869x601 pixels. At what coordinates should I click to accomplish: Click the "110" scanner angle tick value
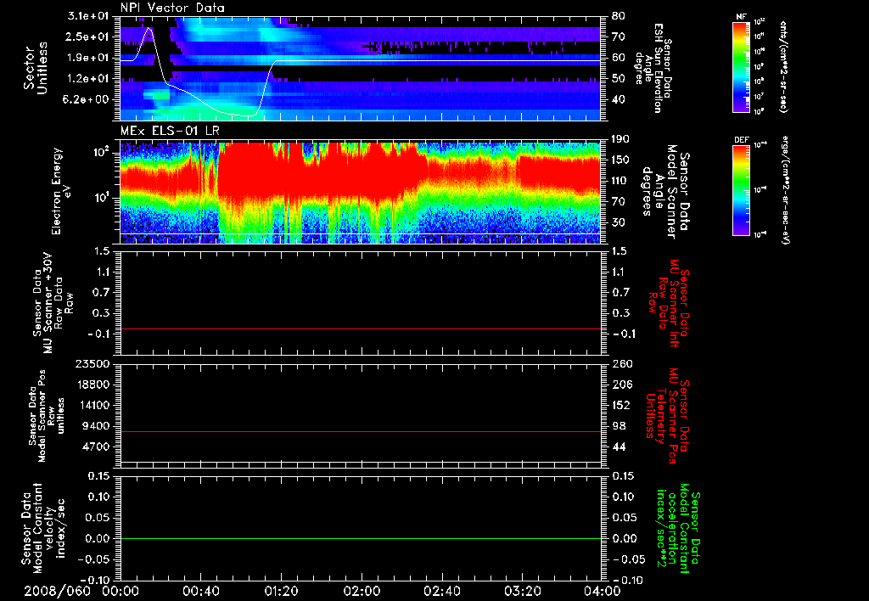click(x=620, y=181)
